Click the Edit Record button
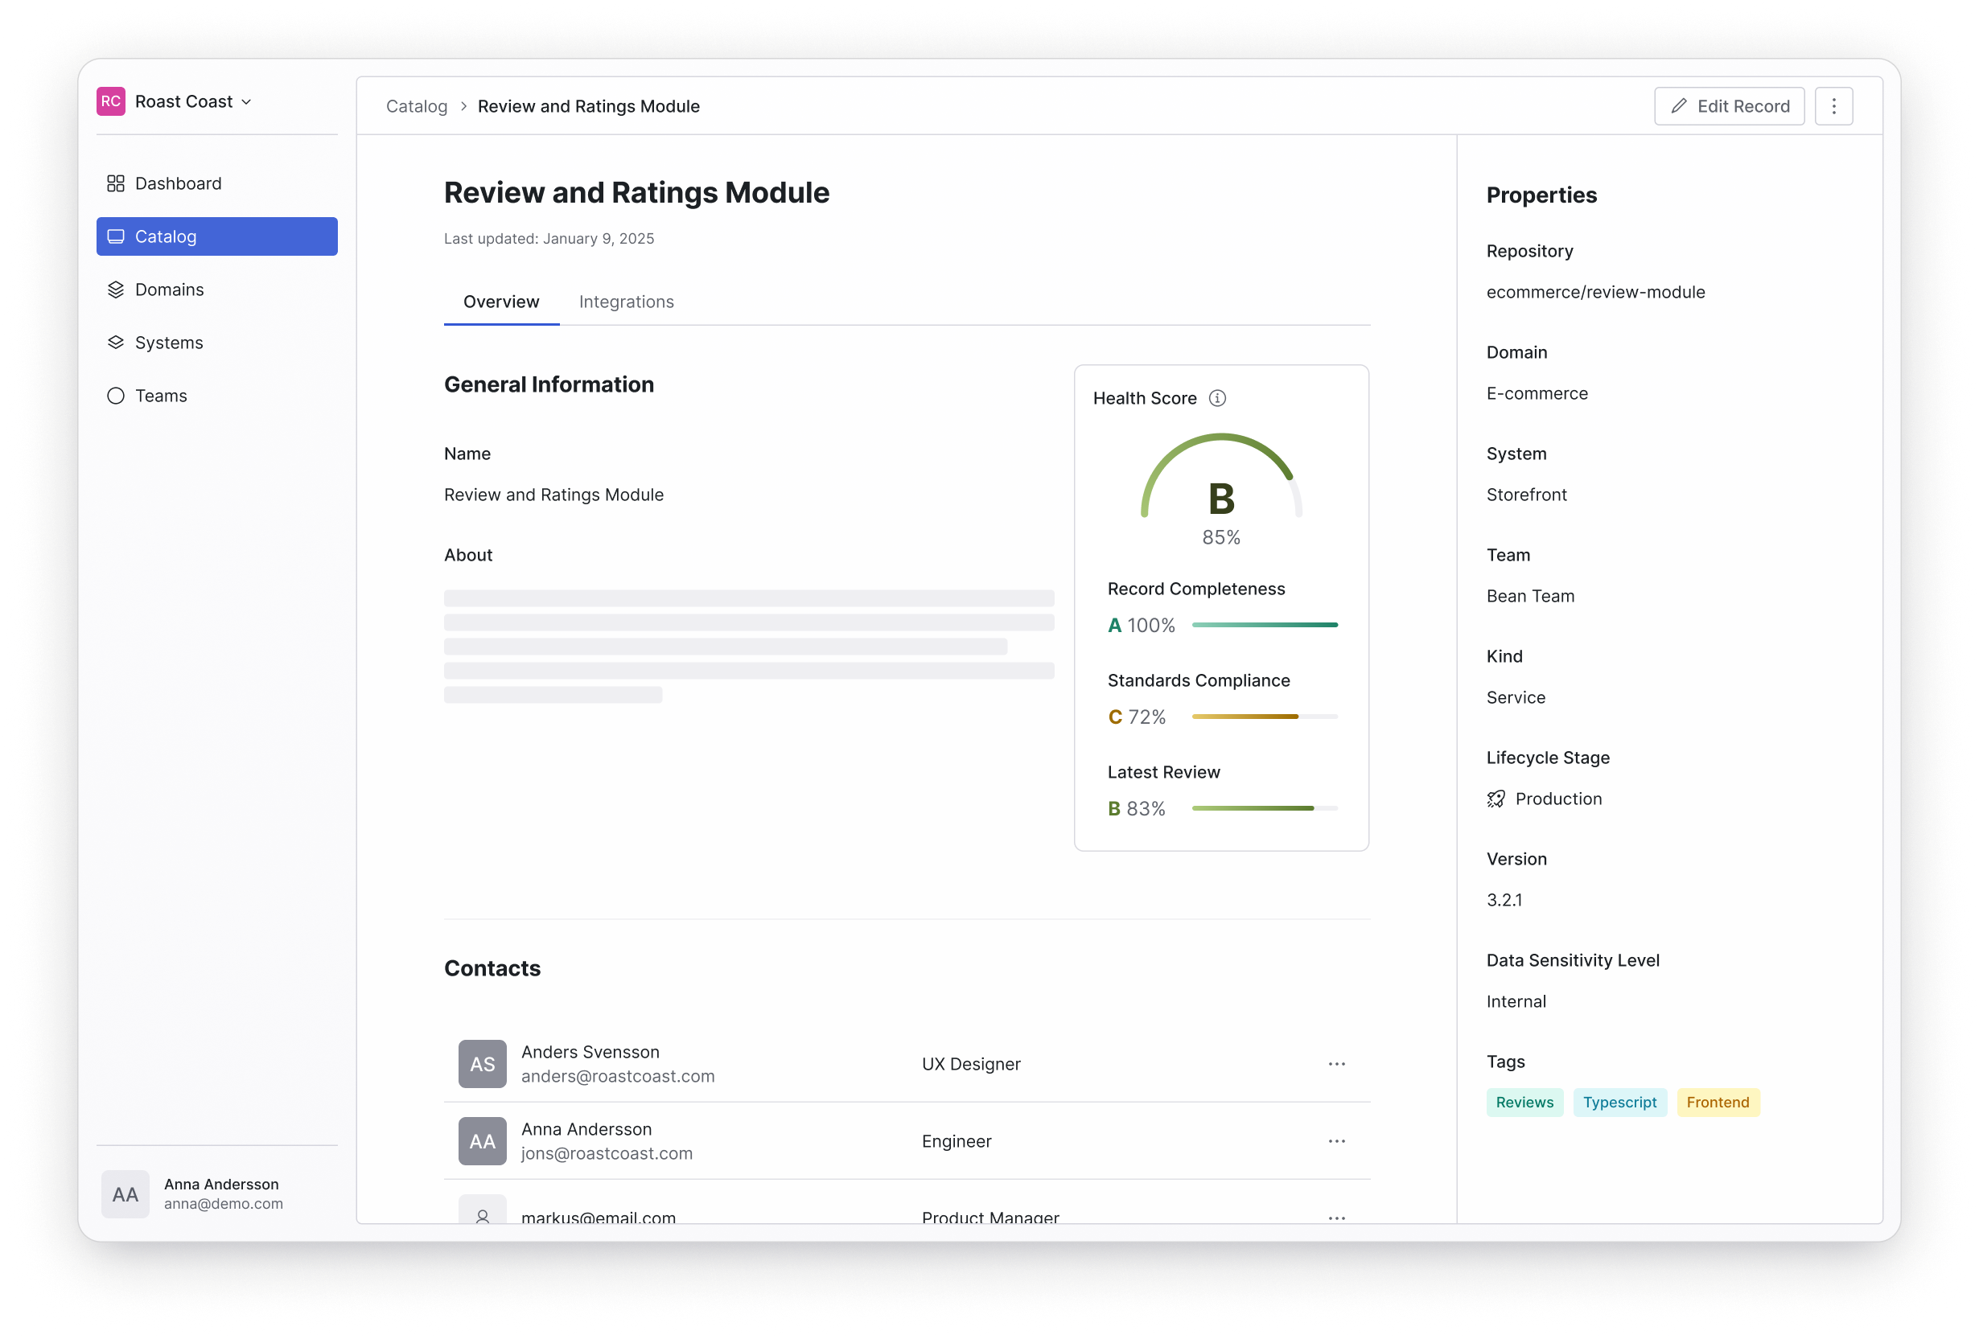The image size is (1979, 1339). tap(1729, 106)
